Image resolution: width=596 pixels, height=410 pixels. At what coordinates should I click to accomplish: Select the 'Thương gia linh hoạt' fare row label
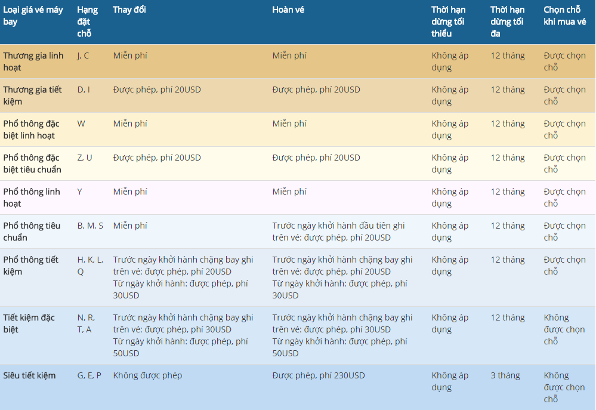click(x=33, y=61)
